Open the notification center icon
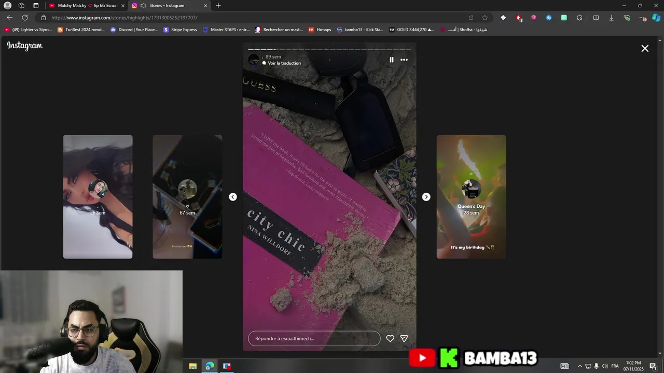The height and width of the screenshot is (373, 664). tap(653, 366)
